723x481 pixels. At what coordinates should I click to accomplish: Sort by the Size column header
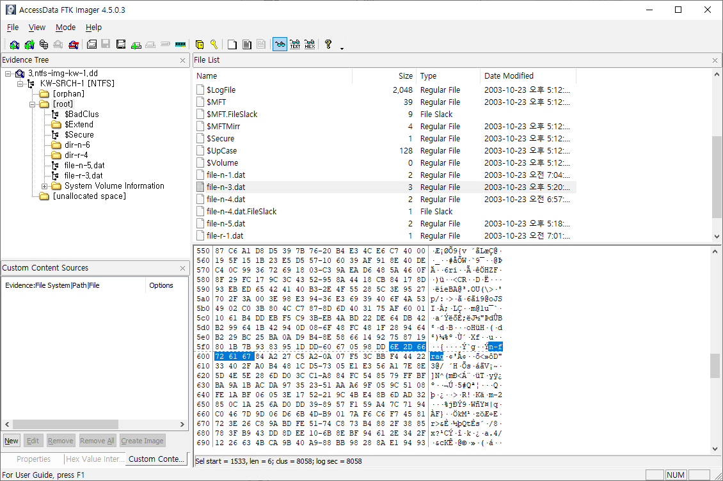coord(385,76)
